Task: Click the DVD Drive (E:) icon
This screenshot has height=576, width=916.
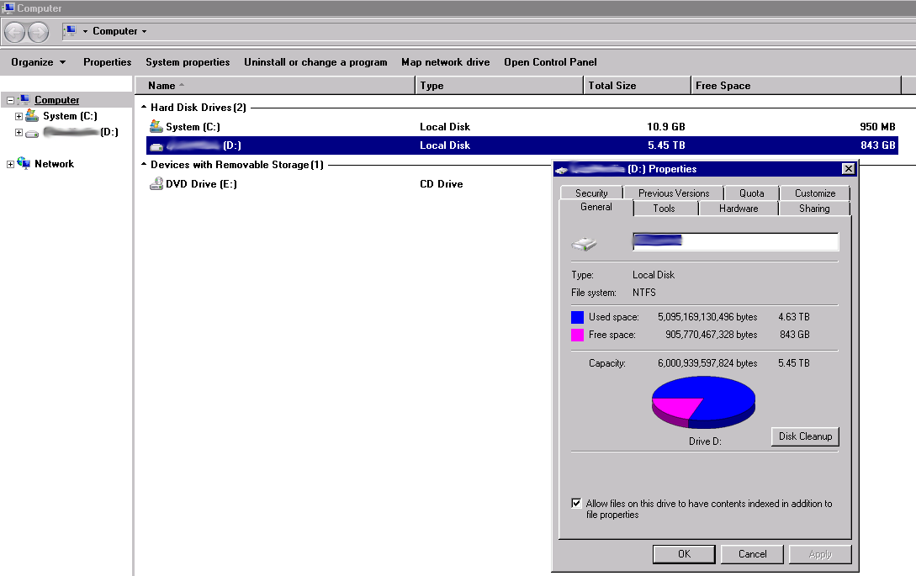Action: [156, 183]
